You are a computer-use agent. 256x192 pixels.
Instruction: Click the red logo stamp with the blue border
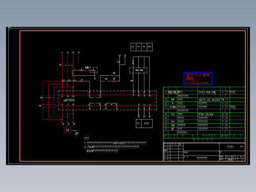coord(198,79)
